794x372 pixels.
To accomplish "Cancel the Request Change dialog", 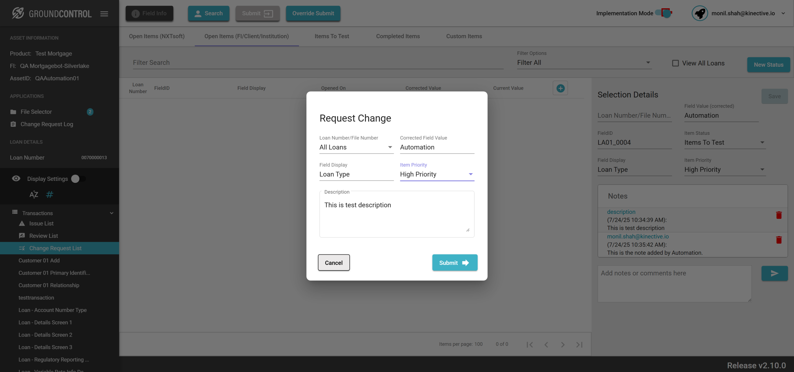I will coord(333,263).
